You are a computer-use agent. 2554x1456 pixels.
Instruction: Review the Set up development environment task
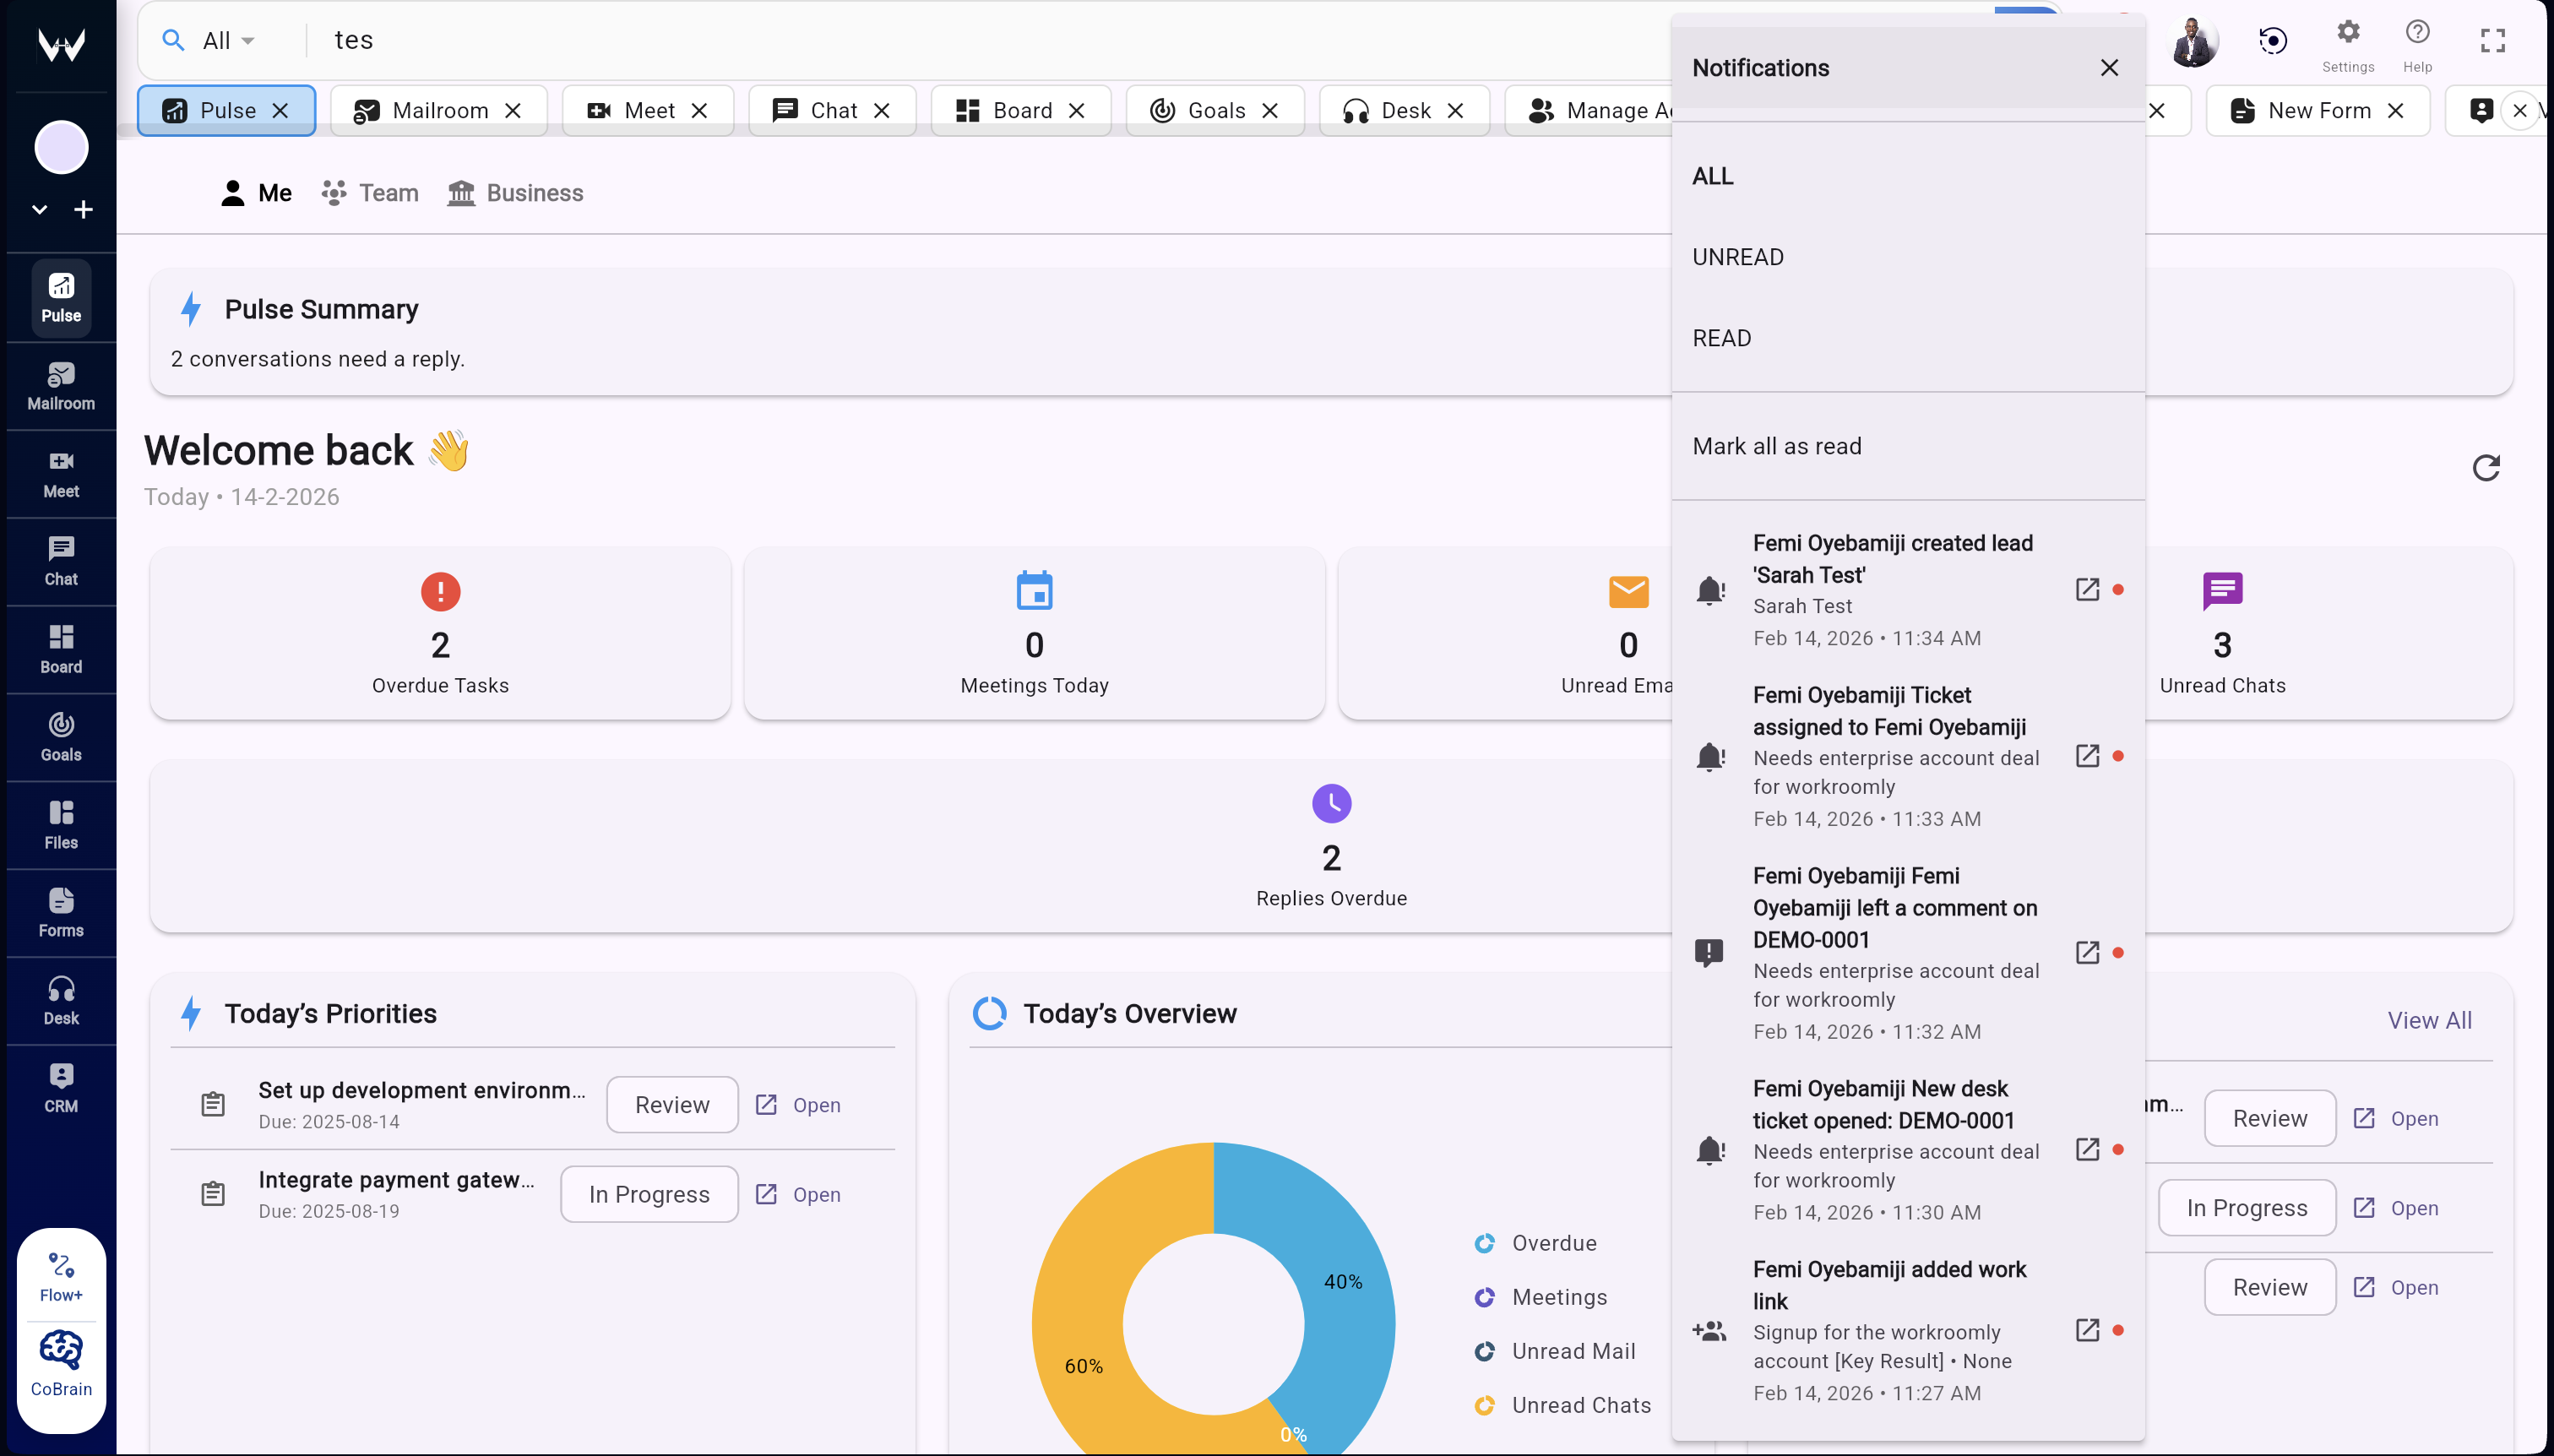672,1104
